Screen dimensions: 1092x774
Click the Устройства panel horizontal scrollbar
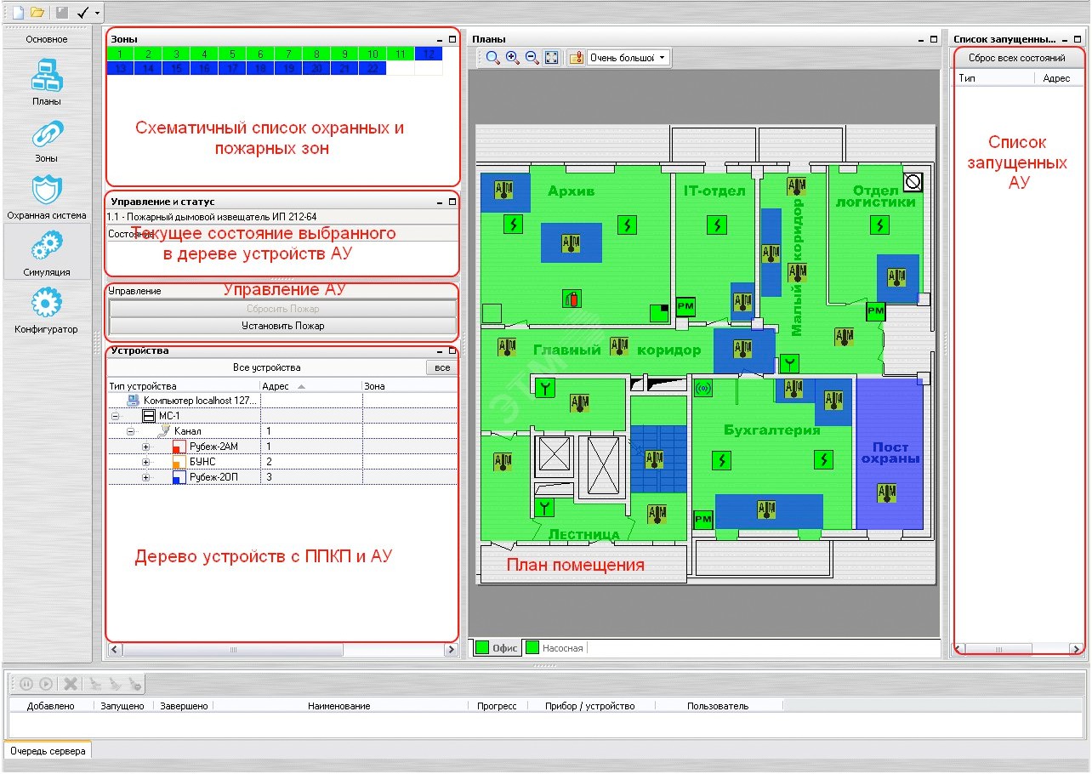pos(282,650)
